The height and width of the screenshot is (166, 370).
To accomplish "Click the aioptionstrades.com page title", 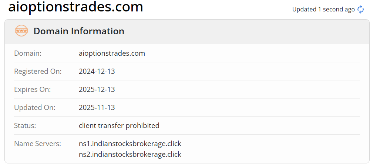I will (x=75, y=7).
